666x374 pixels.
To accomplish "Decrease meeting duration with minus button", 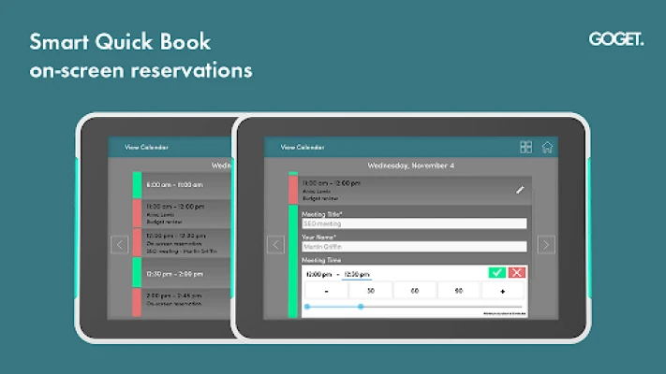I will click(325, 291).
